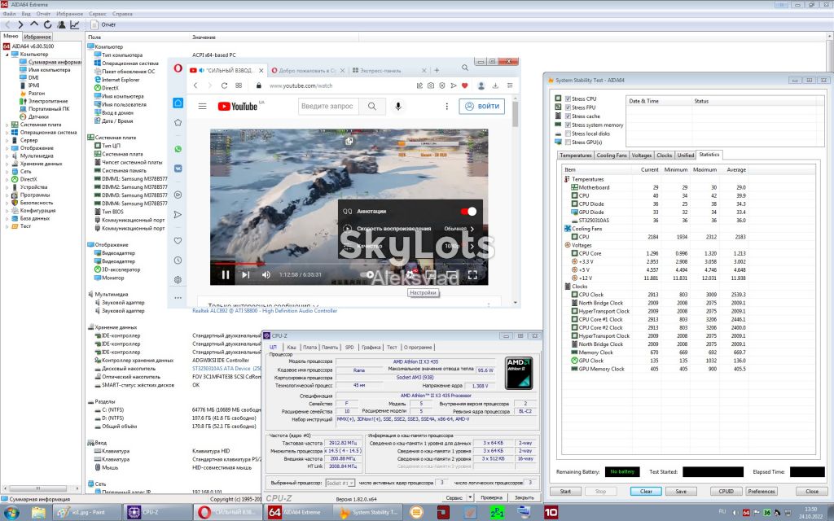The image size is (834, 521).
Task: Expand the Мультимедиа tree node
Action: 7,155
